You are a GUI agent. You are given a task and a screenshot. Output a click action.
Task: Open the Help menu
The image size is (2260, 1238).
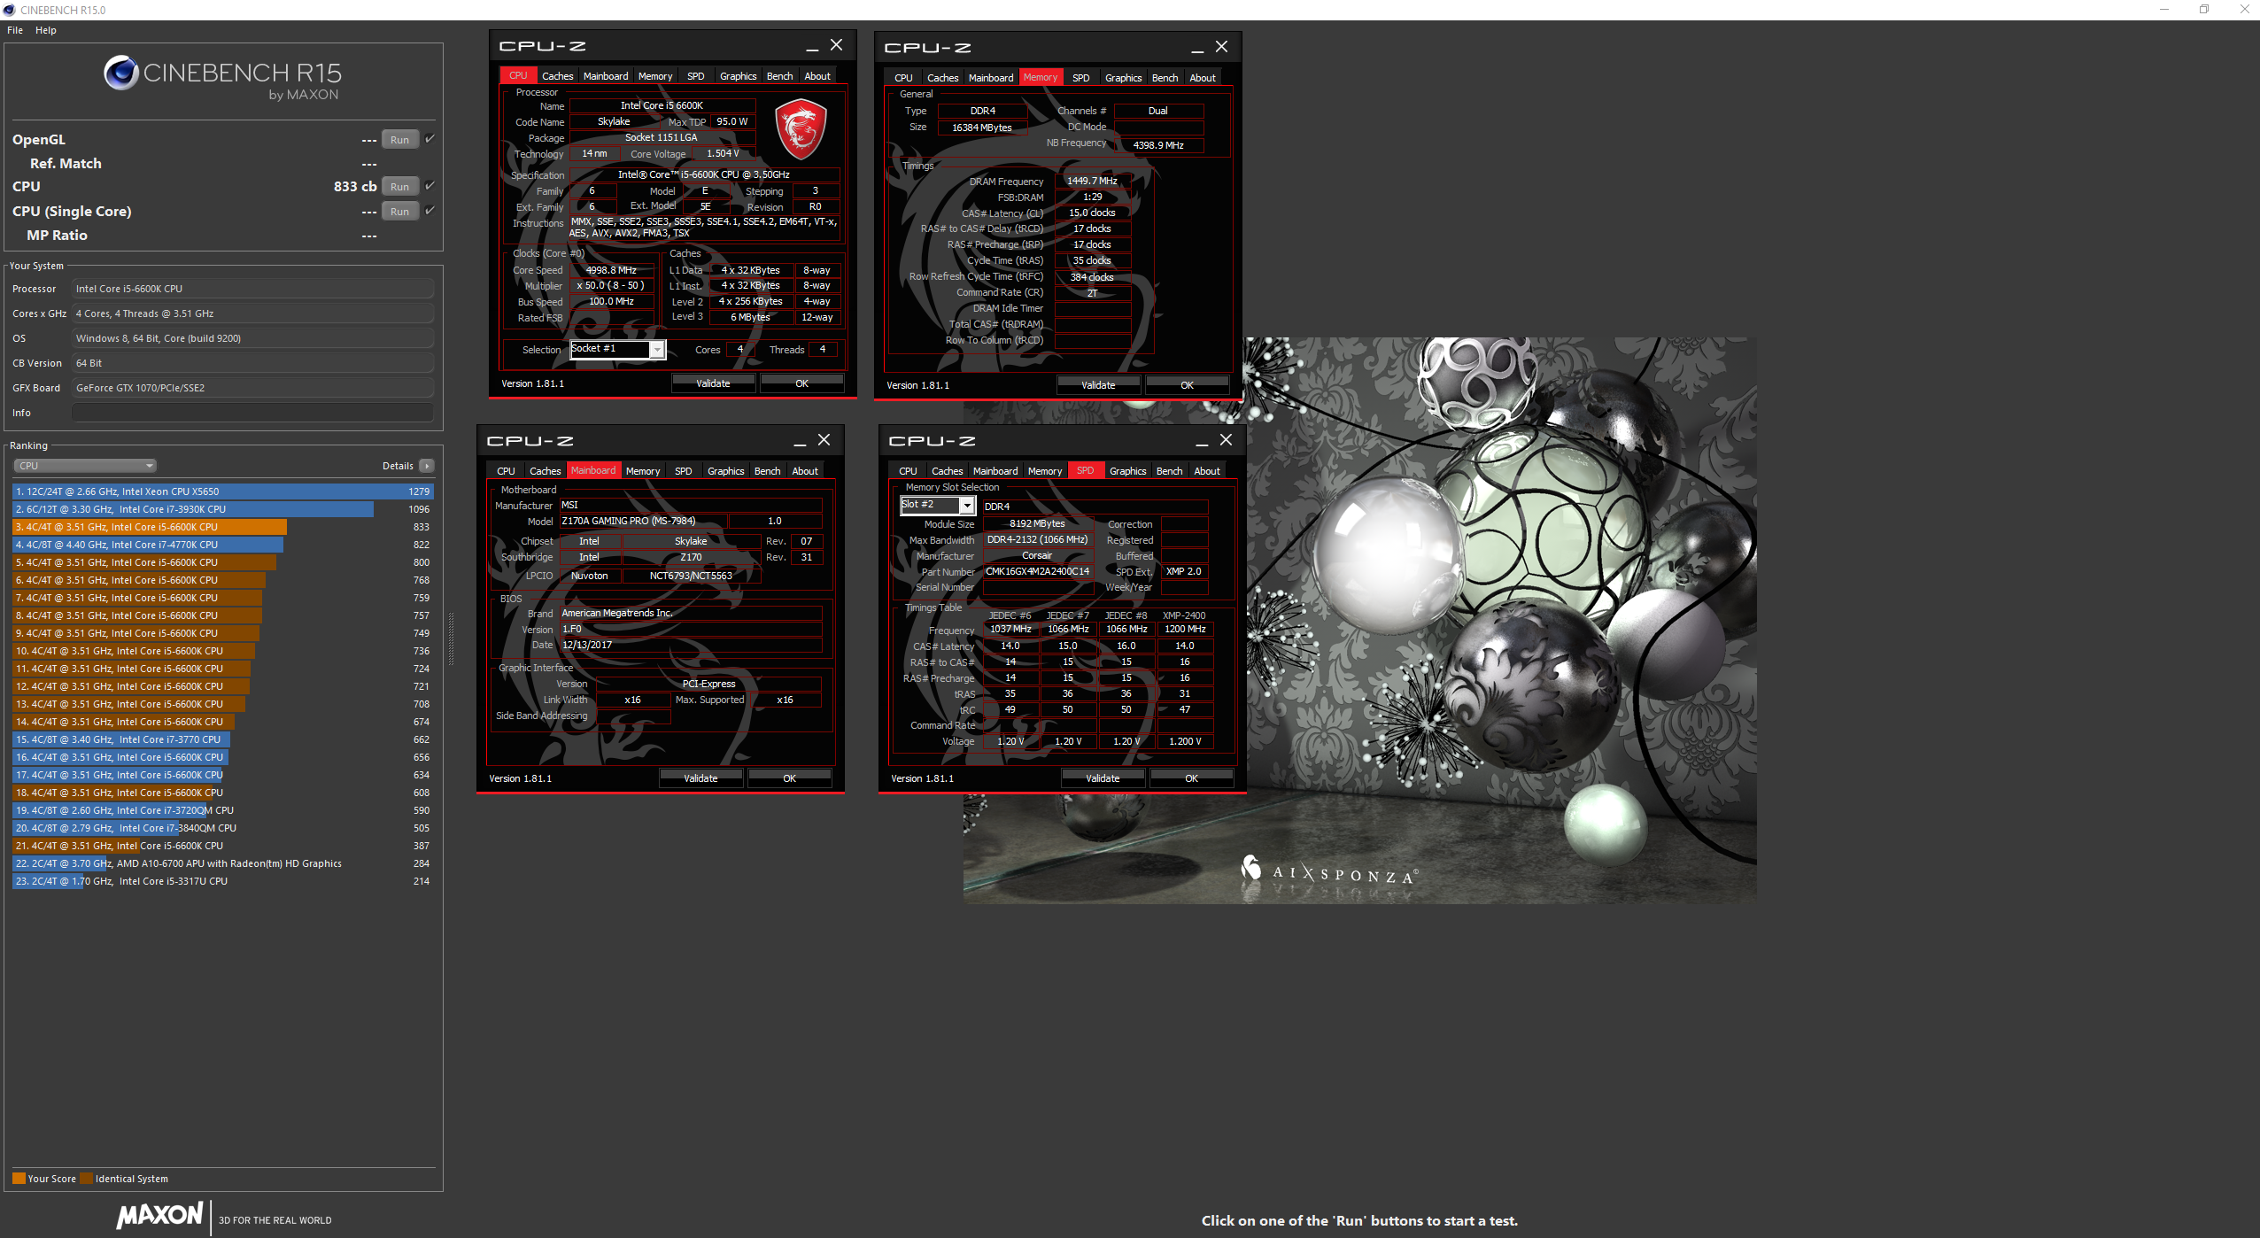[46, 30]
